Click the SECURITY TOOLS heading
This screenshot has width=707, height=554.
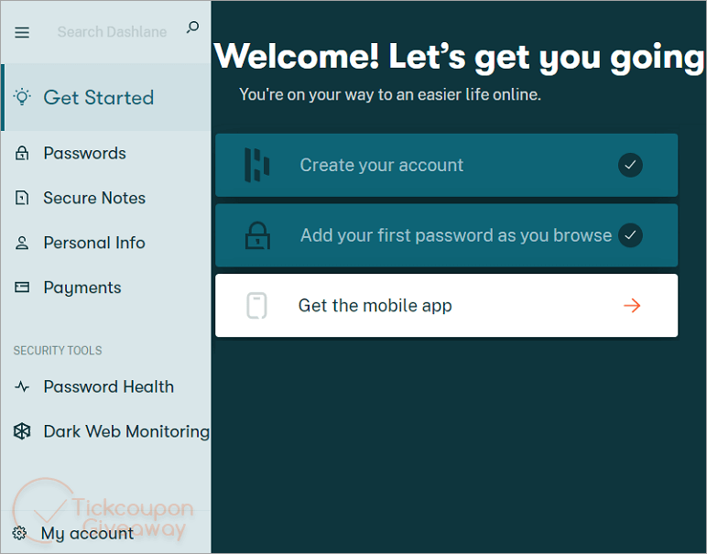coord(58,350)
